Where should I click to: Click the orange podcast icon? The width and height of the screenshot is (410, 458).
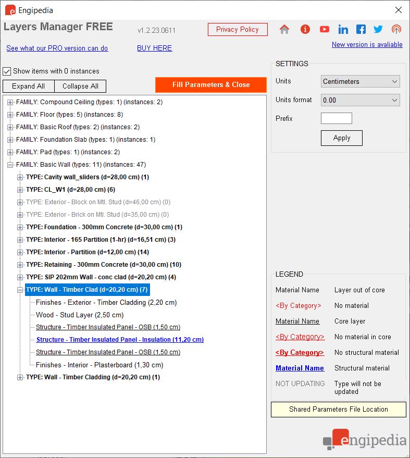point(396,29)
